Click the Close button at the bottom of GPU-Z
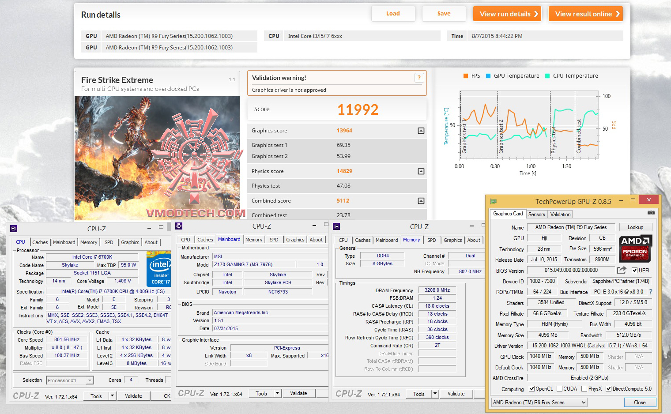671x414 pixels. (x=640, y=403)
